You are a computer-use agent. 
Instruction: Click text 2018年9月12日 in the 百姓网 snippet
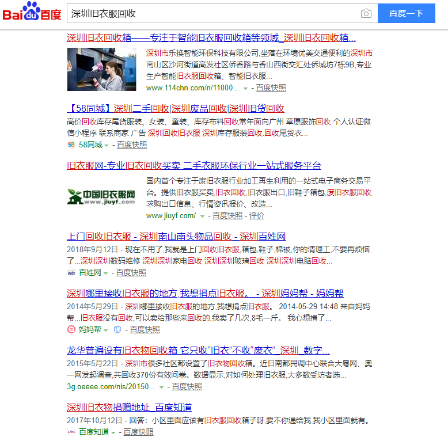click(92, 249)
